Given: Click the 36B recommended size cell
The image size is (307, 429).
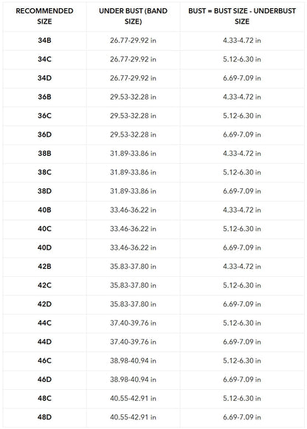Looking at the screenshot, I should [44, 97].
